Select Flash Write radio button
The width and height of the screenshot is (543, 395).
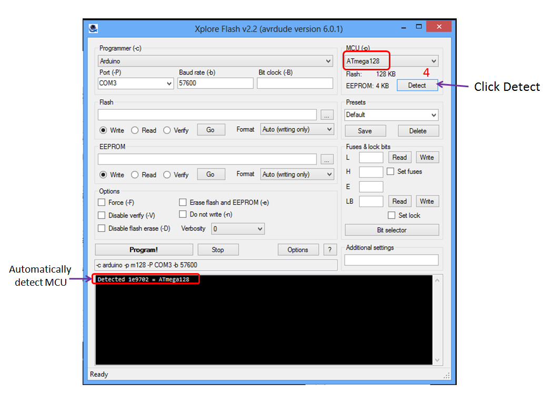coord(103,130)
